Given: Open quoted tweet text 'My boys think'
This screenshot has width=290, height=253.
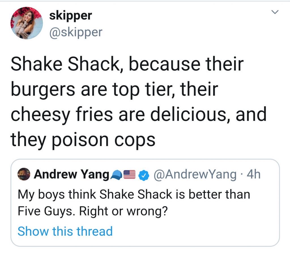Looking at the screenshot, I should pos(57,195).
